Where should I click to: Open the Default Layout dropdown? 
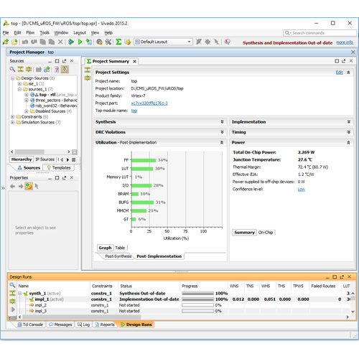(163, 42)
